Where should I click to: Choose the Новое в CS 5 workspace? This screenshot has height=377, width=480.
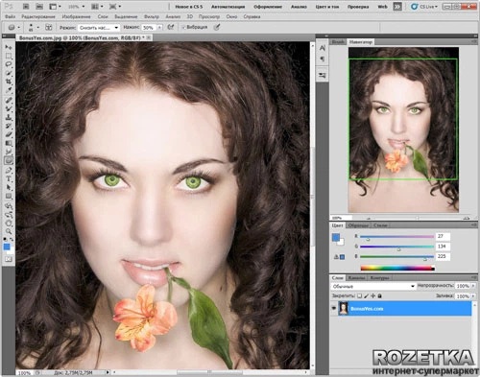coord(189,7)
